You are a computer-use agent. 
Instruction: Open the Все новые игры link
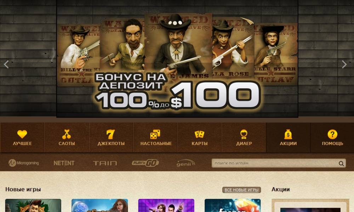tap(241, 190)
